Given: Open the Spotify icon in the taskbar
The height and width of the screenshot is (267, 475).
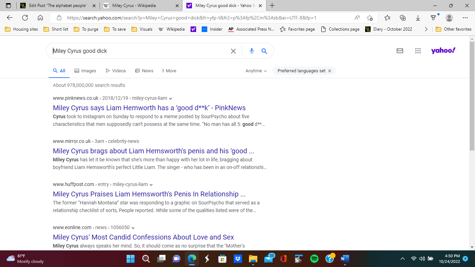Looking at the screenshot, I should click(314, 259).
